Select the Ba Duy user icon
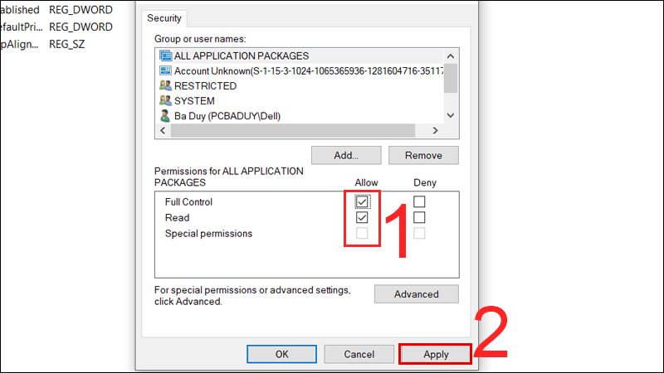 164,116
